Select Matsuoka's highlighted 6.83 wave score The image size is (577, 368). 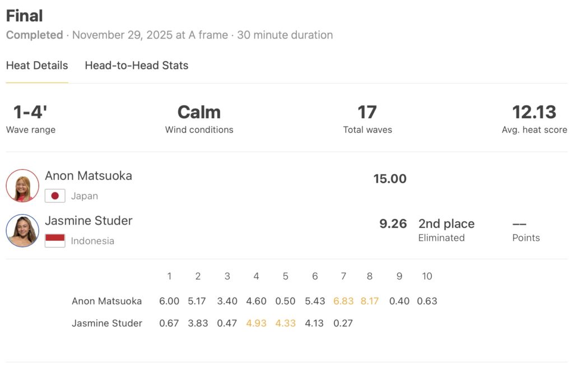click(x=343, y=301)
